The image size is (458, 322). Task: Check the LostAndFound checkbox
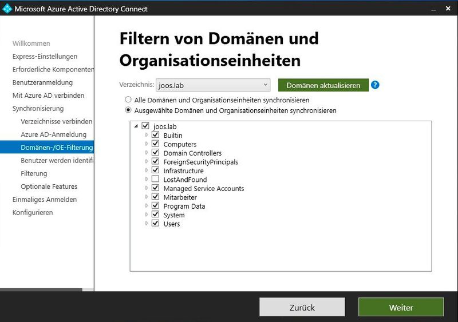point(155,178)
